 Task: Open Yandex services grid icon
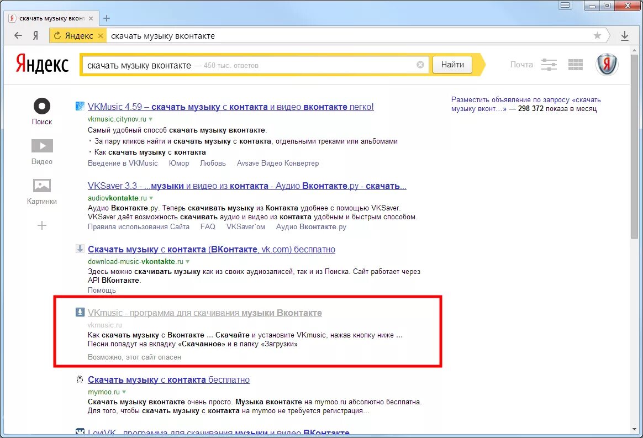576,65
